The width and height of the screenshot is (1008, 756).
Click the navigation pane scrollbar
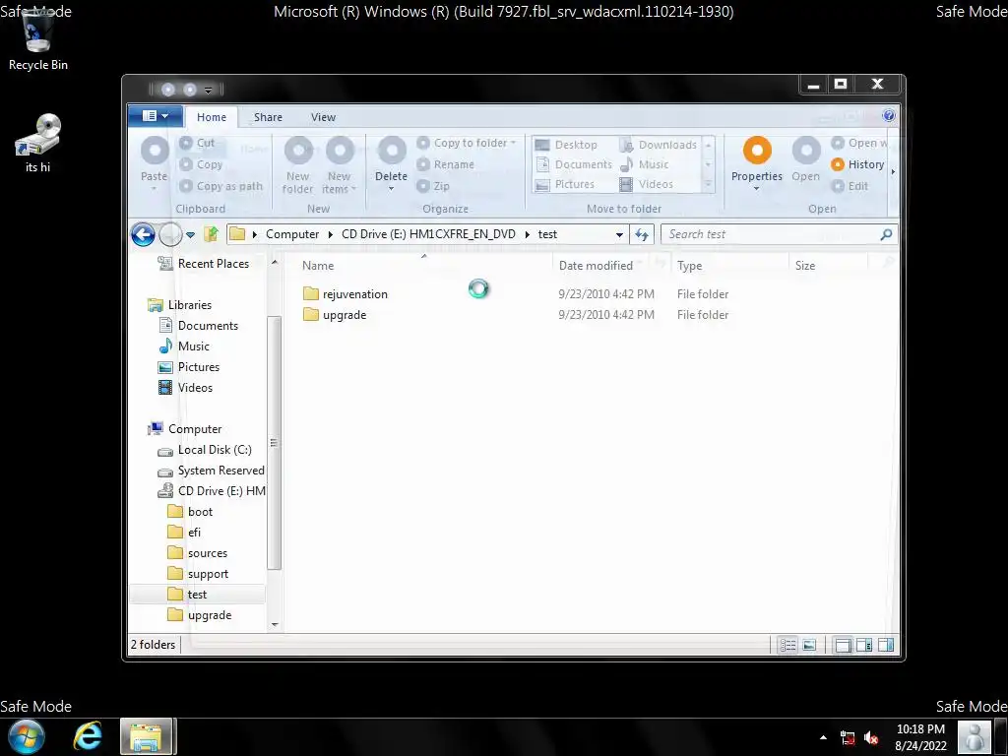(x=274, y=443)
